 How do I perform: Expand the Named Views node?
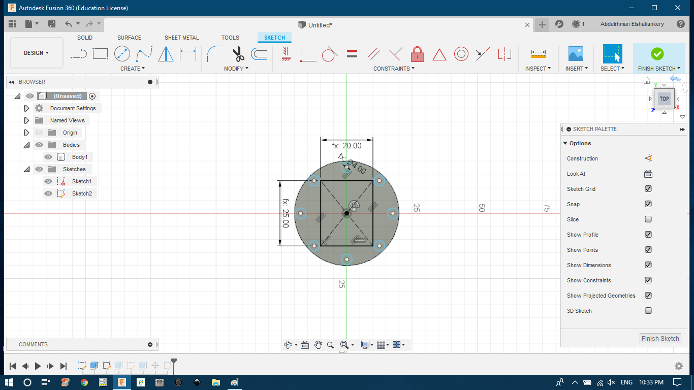click(x=27, y=120)
